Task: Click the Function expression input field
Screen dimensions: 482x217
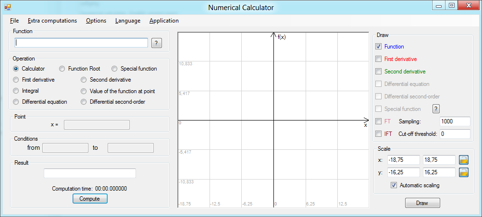Action: point(81,43)
